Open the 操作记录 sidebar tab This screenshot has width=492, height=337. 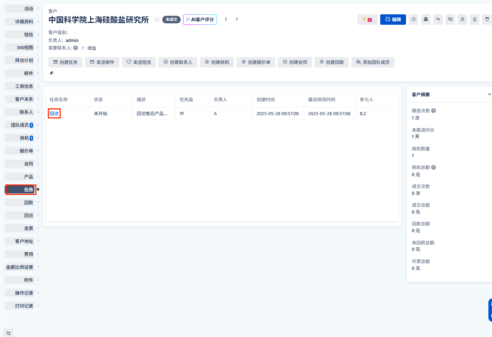click(x=20, y=293)
